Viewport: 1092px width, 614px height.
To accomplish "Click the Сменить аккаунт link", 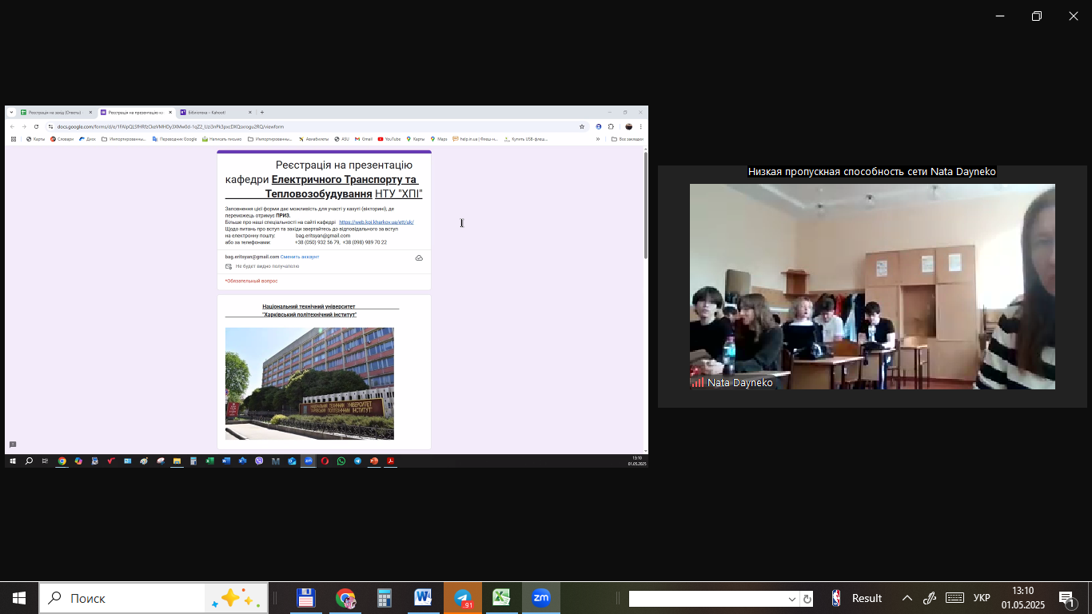I will click(300, 257).
